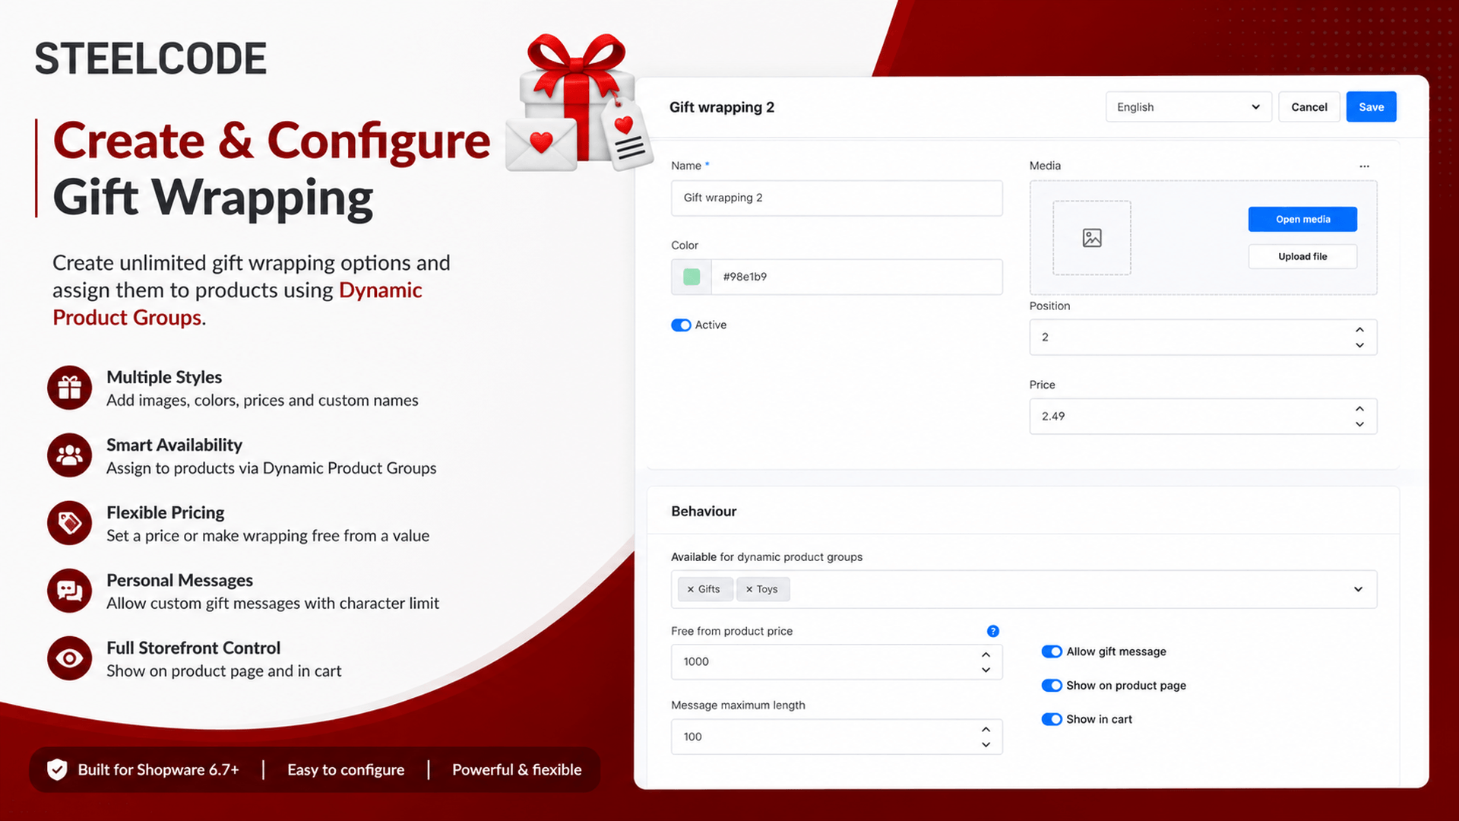Open the Media three-dots menu
Viewport: 1459px width, 821px height.
pyautogui.click(x=1364, y=166)
